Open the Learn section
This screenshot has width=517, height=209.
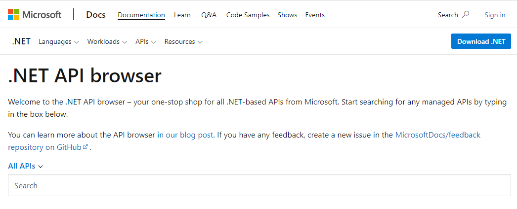[x=182, y=15]
